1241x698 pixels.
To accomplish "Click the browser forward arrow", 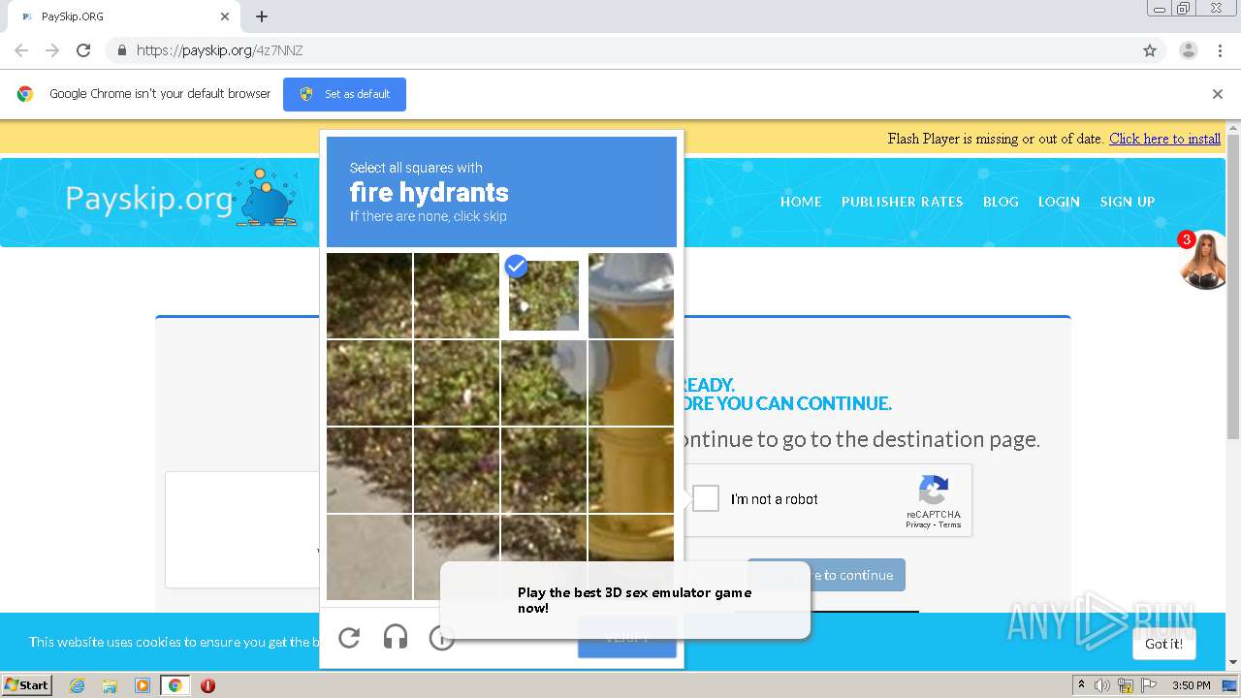I will tap(52, 50).
